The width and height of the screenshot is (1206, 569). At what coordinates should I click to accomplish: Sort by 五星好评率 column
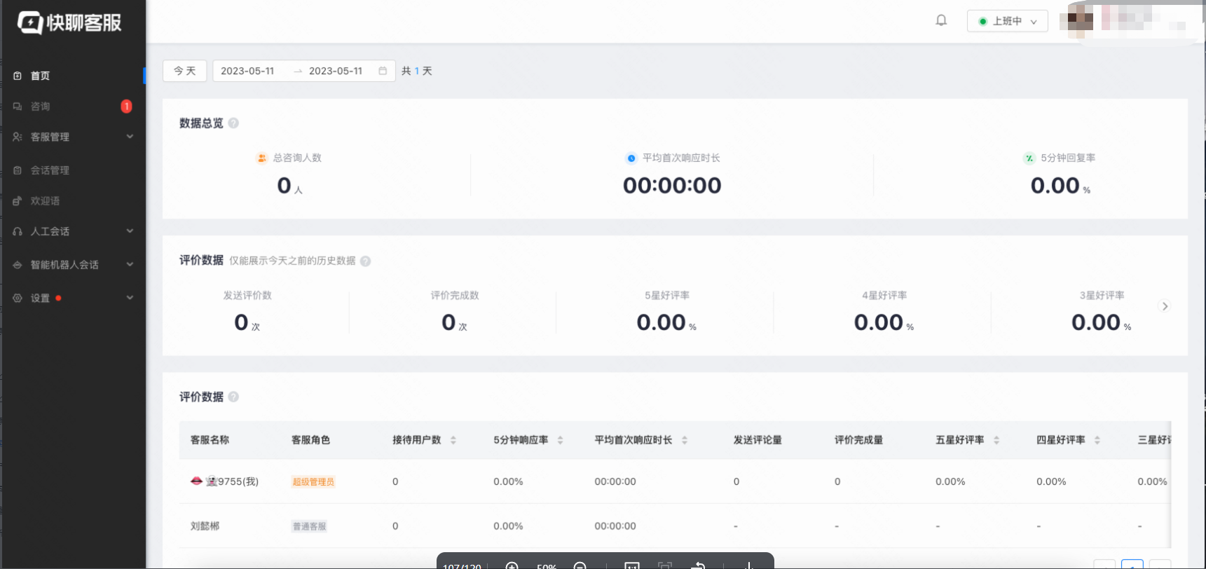click(996, 440)
